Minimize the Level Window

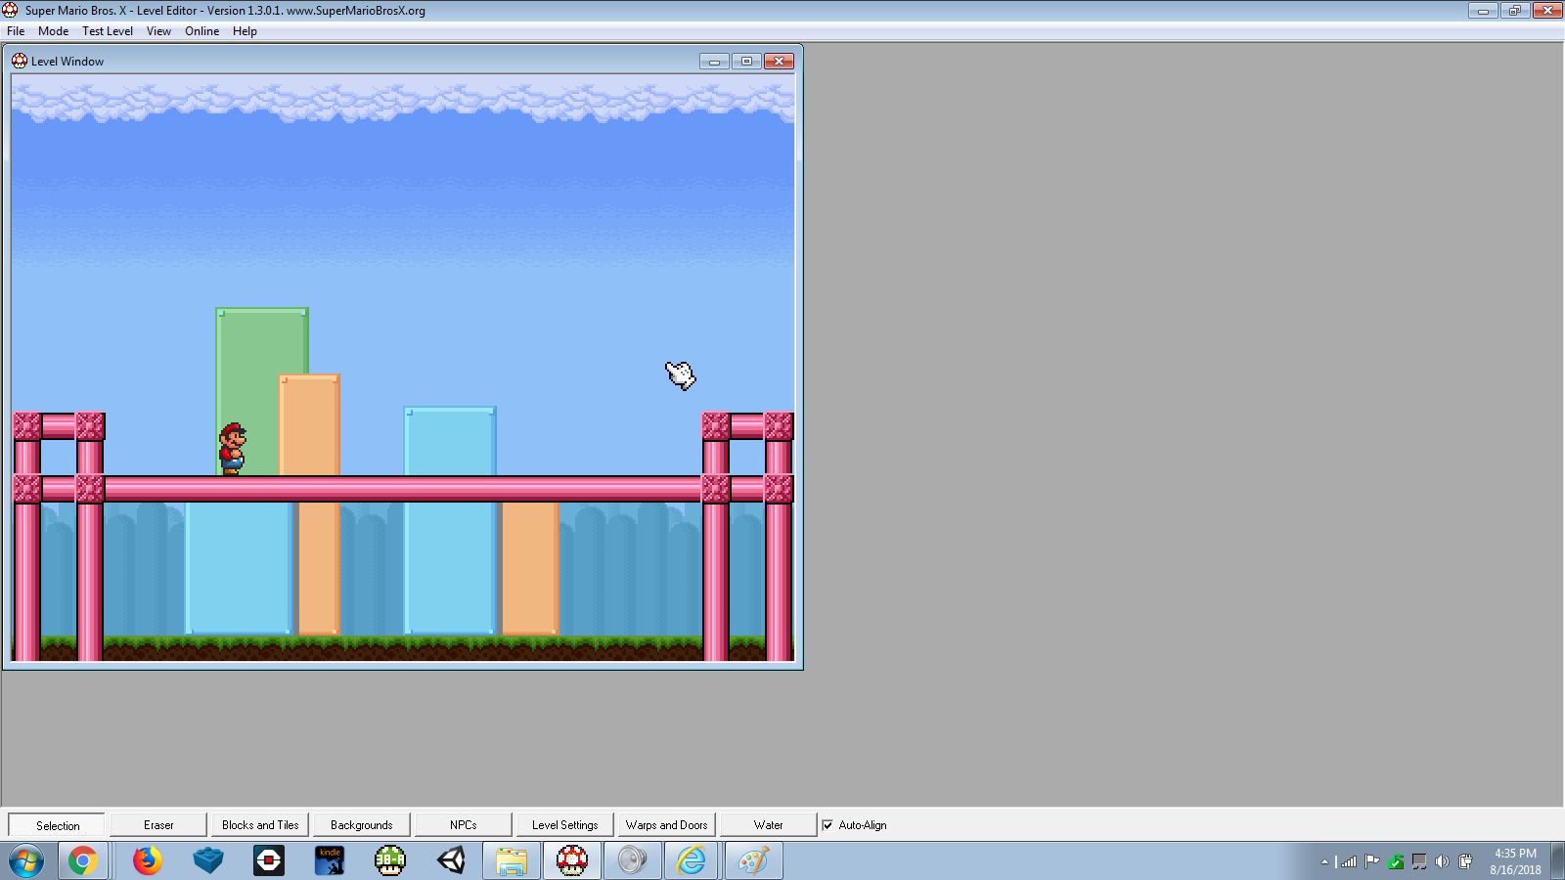(x=714, y=62)
